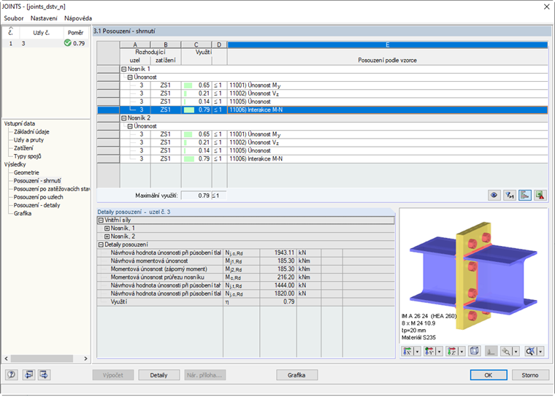Screen dimensions: 555x416
Task: Select Posouzení - detaily in navigator
Action: 37,205
